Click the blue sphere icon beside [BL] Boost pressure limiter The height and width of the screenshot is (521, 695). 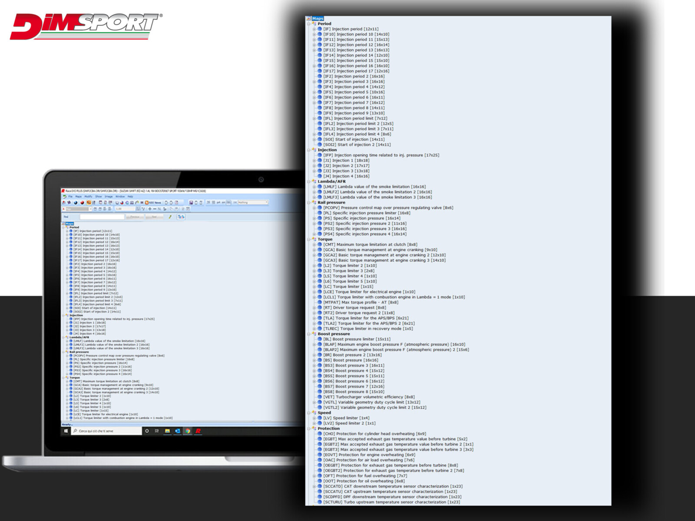pyautogui.click(x=320, y=339)
